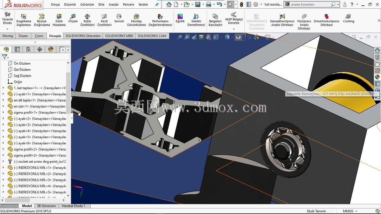381x214 pixels.
Task: Open Kesit Özellikleri section properties
Action: (x=104, y=20)
